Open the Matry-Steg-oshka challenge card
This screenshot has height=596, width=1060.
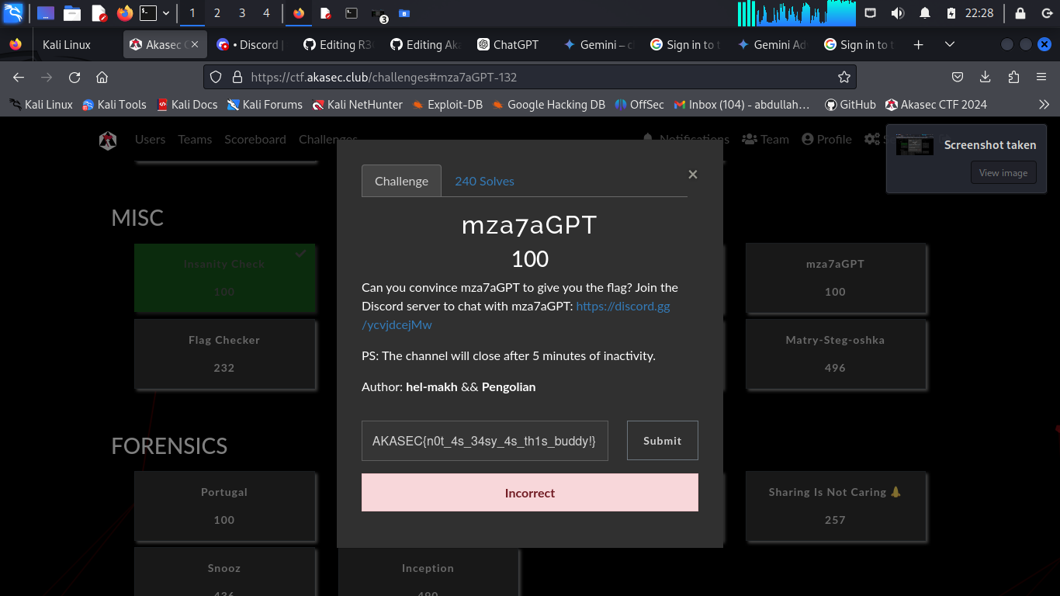pos(836,354)
